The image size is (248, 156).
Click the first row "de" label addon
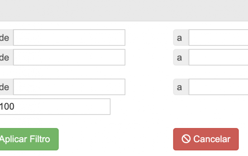(x=7, y=37)
